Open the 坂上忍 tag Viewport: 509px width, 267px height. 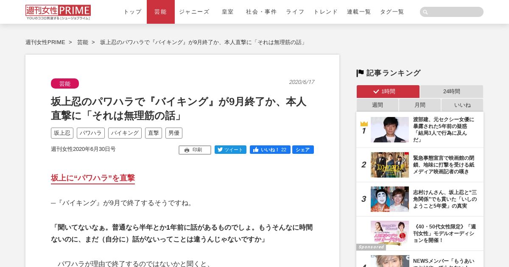pos(62,133)
